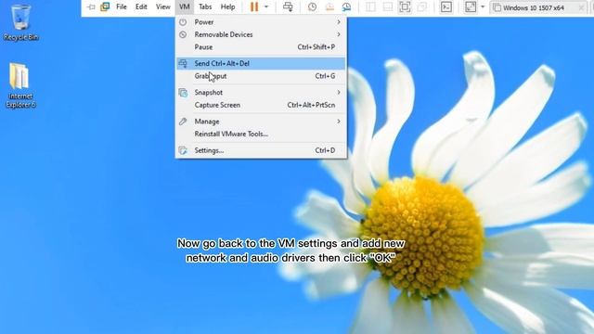Screen dimensions: 594x334
Task: Click the revert to snapshot icon
Action: 329,6
